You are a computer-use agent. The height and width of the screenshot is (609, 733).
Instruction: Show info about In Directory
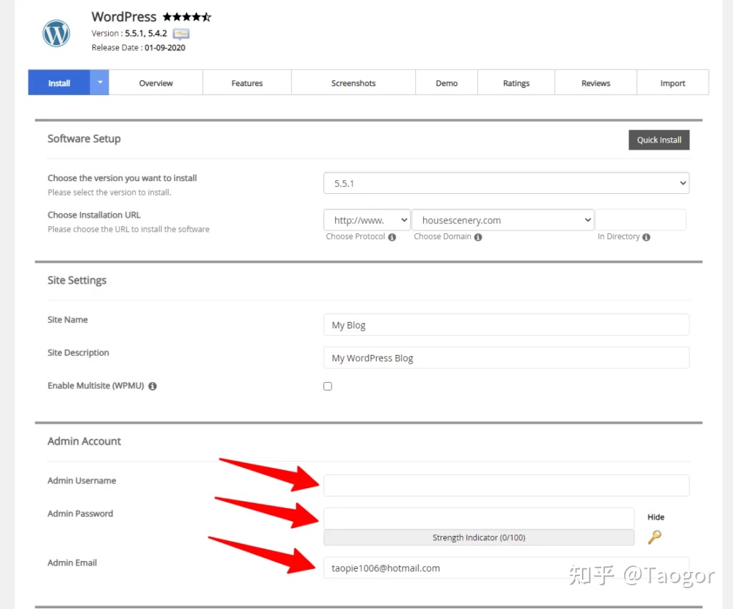(x=646, y=237)
